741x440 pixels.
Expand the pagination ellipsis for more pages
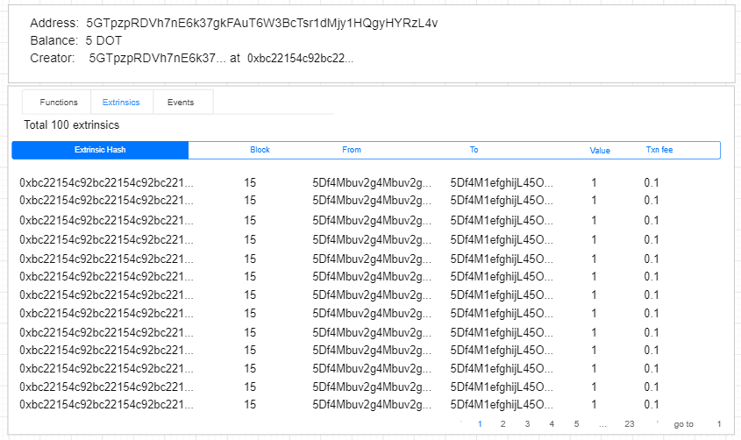click(602, 424)
